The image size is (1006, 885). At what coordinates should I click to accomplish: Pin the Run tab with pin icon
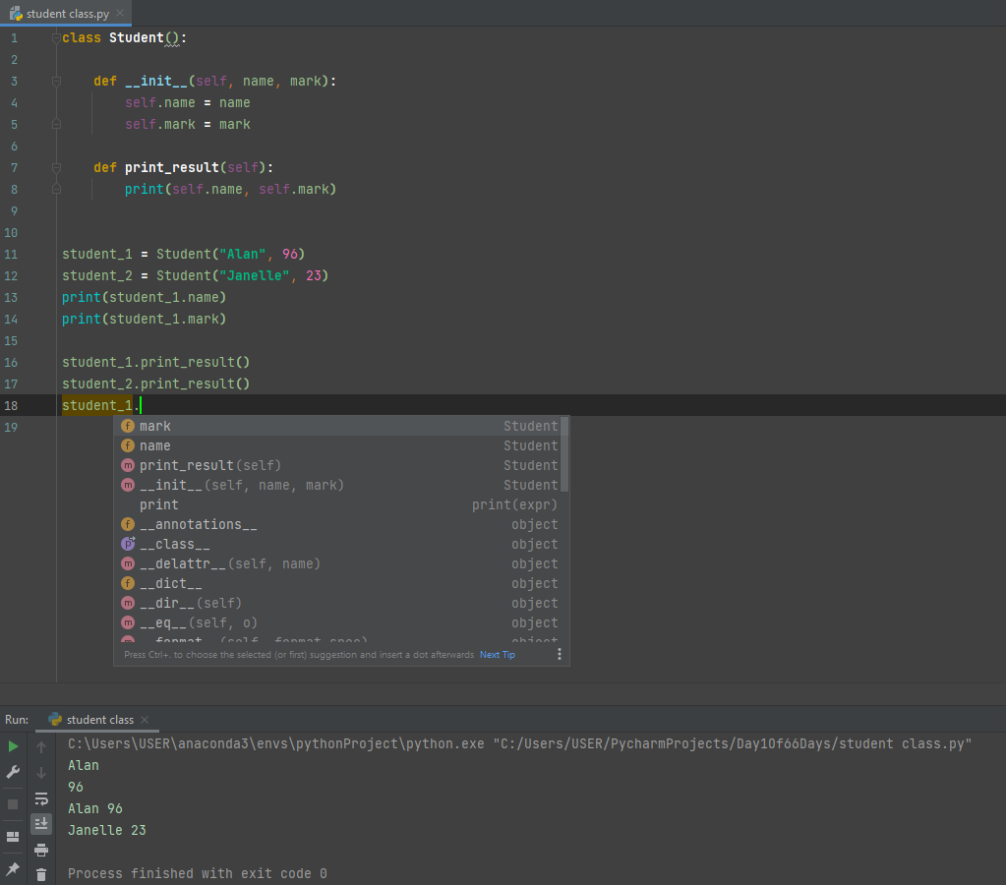point(13,869)
